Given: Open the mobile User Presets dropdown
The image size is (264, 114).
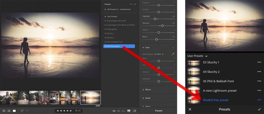Looking at the screenshot, I should click(x=197, y=56).
